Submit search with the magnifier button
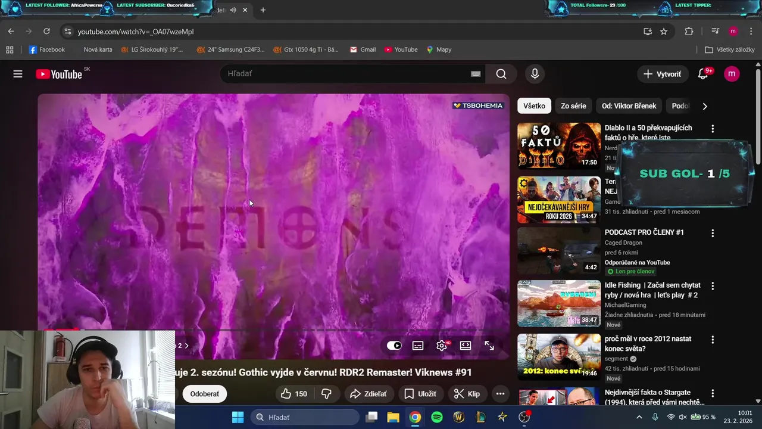 501,74
